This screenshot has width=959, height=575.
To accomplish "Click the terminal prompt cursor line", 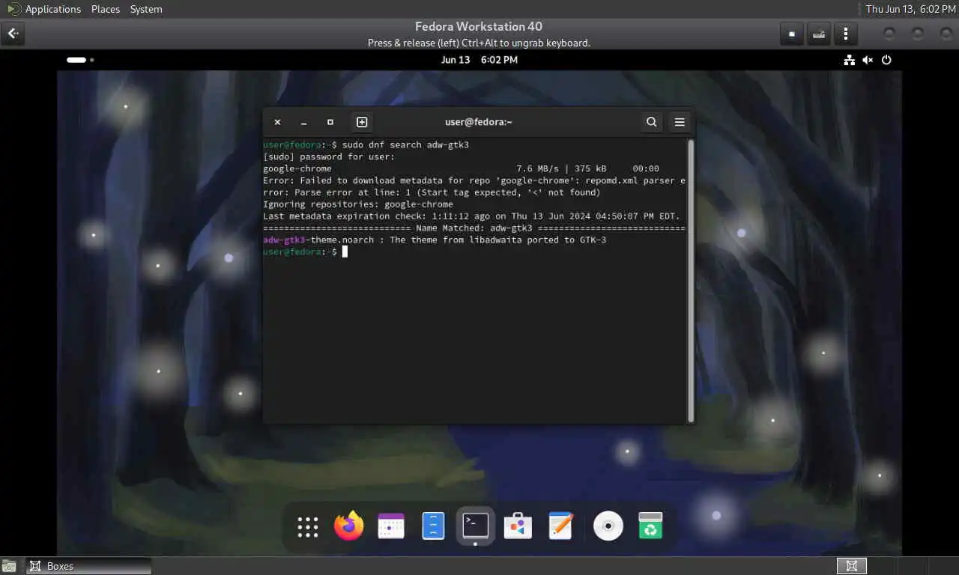I will [x=306, y=252].
